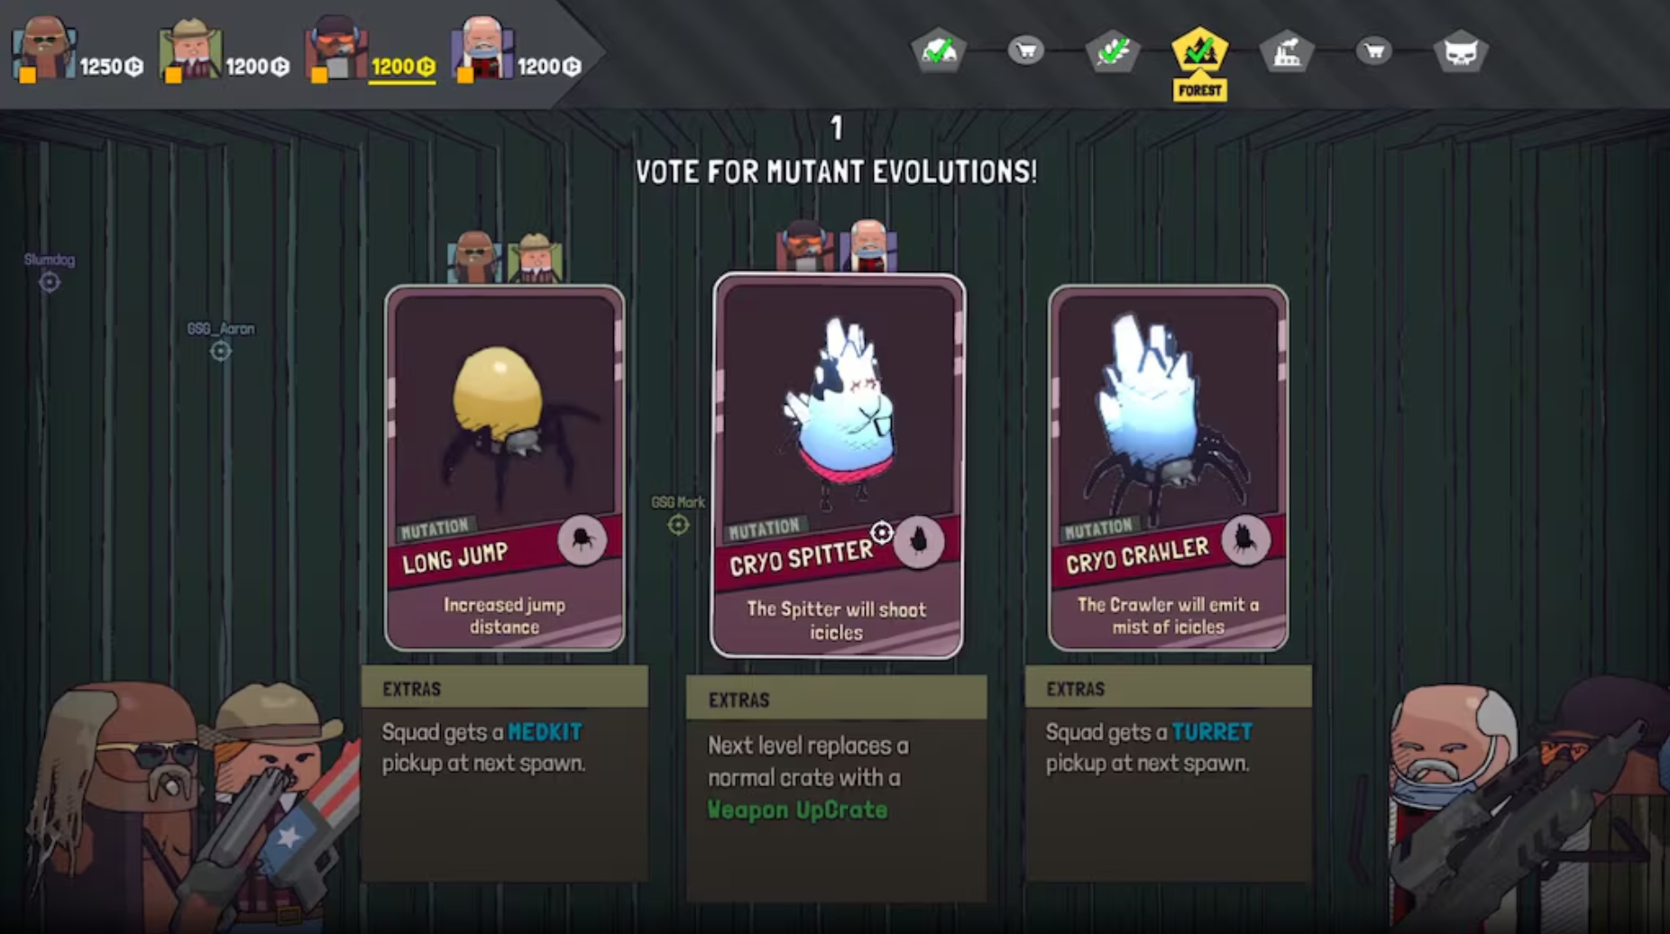
Task: Click the second shop cart stage icon
Action: (x=1374, y=50)
